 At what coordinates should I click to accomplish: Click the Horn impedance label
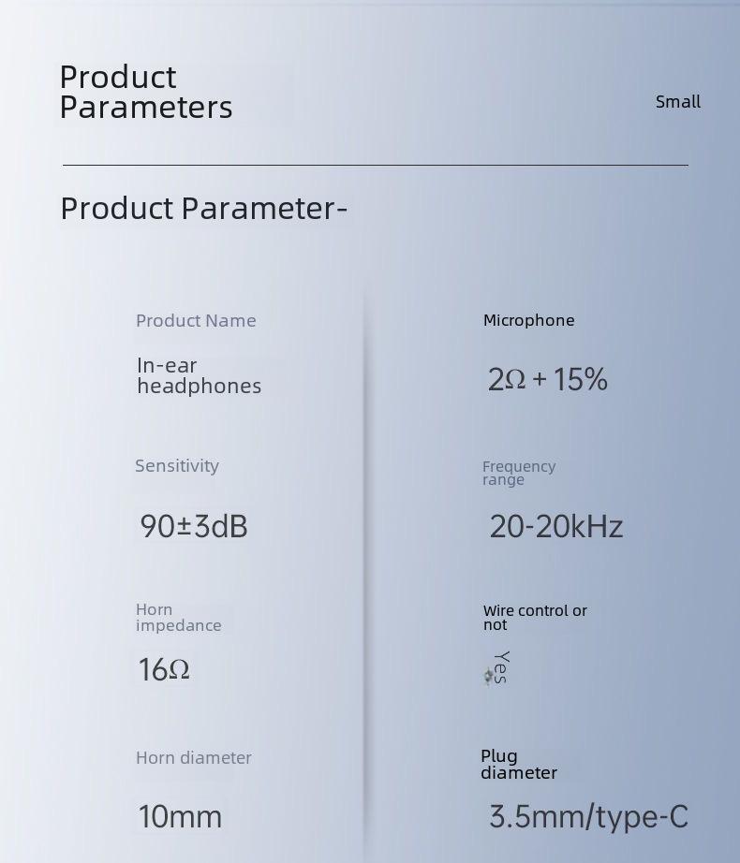(178, 618)
